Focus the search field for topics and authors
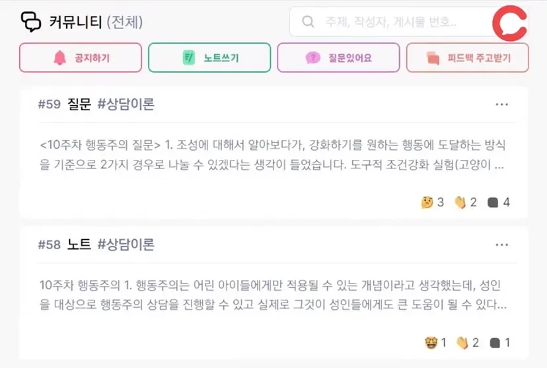Image resolution: width=547 pixels, height=368 pixels. (x=396, y=22)
